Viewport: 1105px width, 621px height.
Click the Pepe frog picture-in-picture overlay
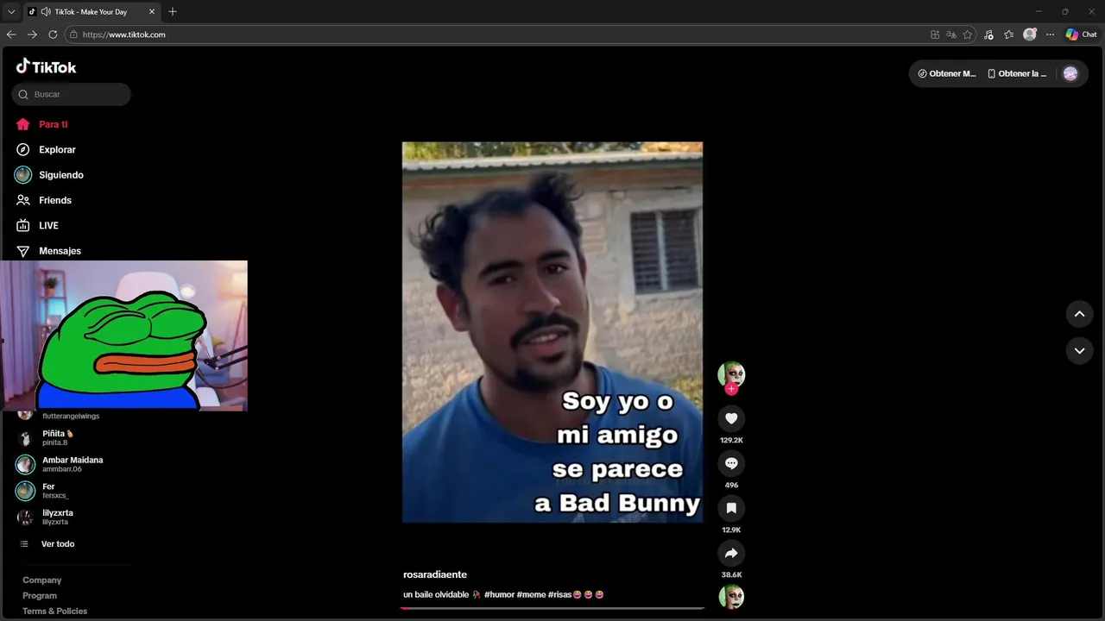click(123, 336)
